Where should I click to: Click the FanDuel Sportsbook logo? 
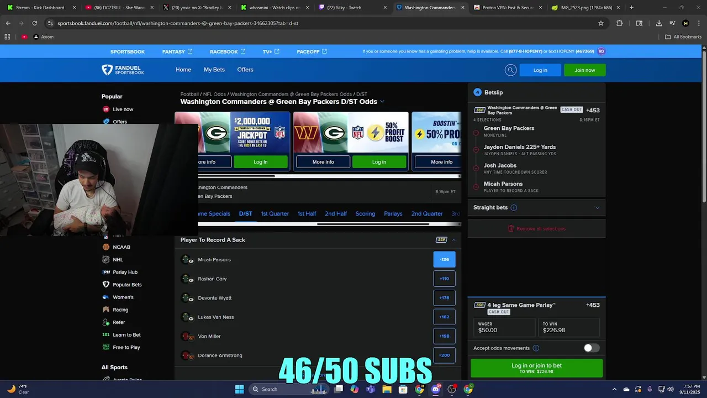(x=123, y=70)
